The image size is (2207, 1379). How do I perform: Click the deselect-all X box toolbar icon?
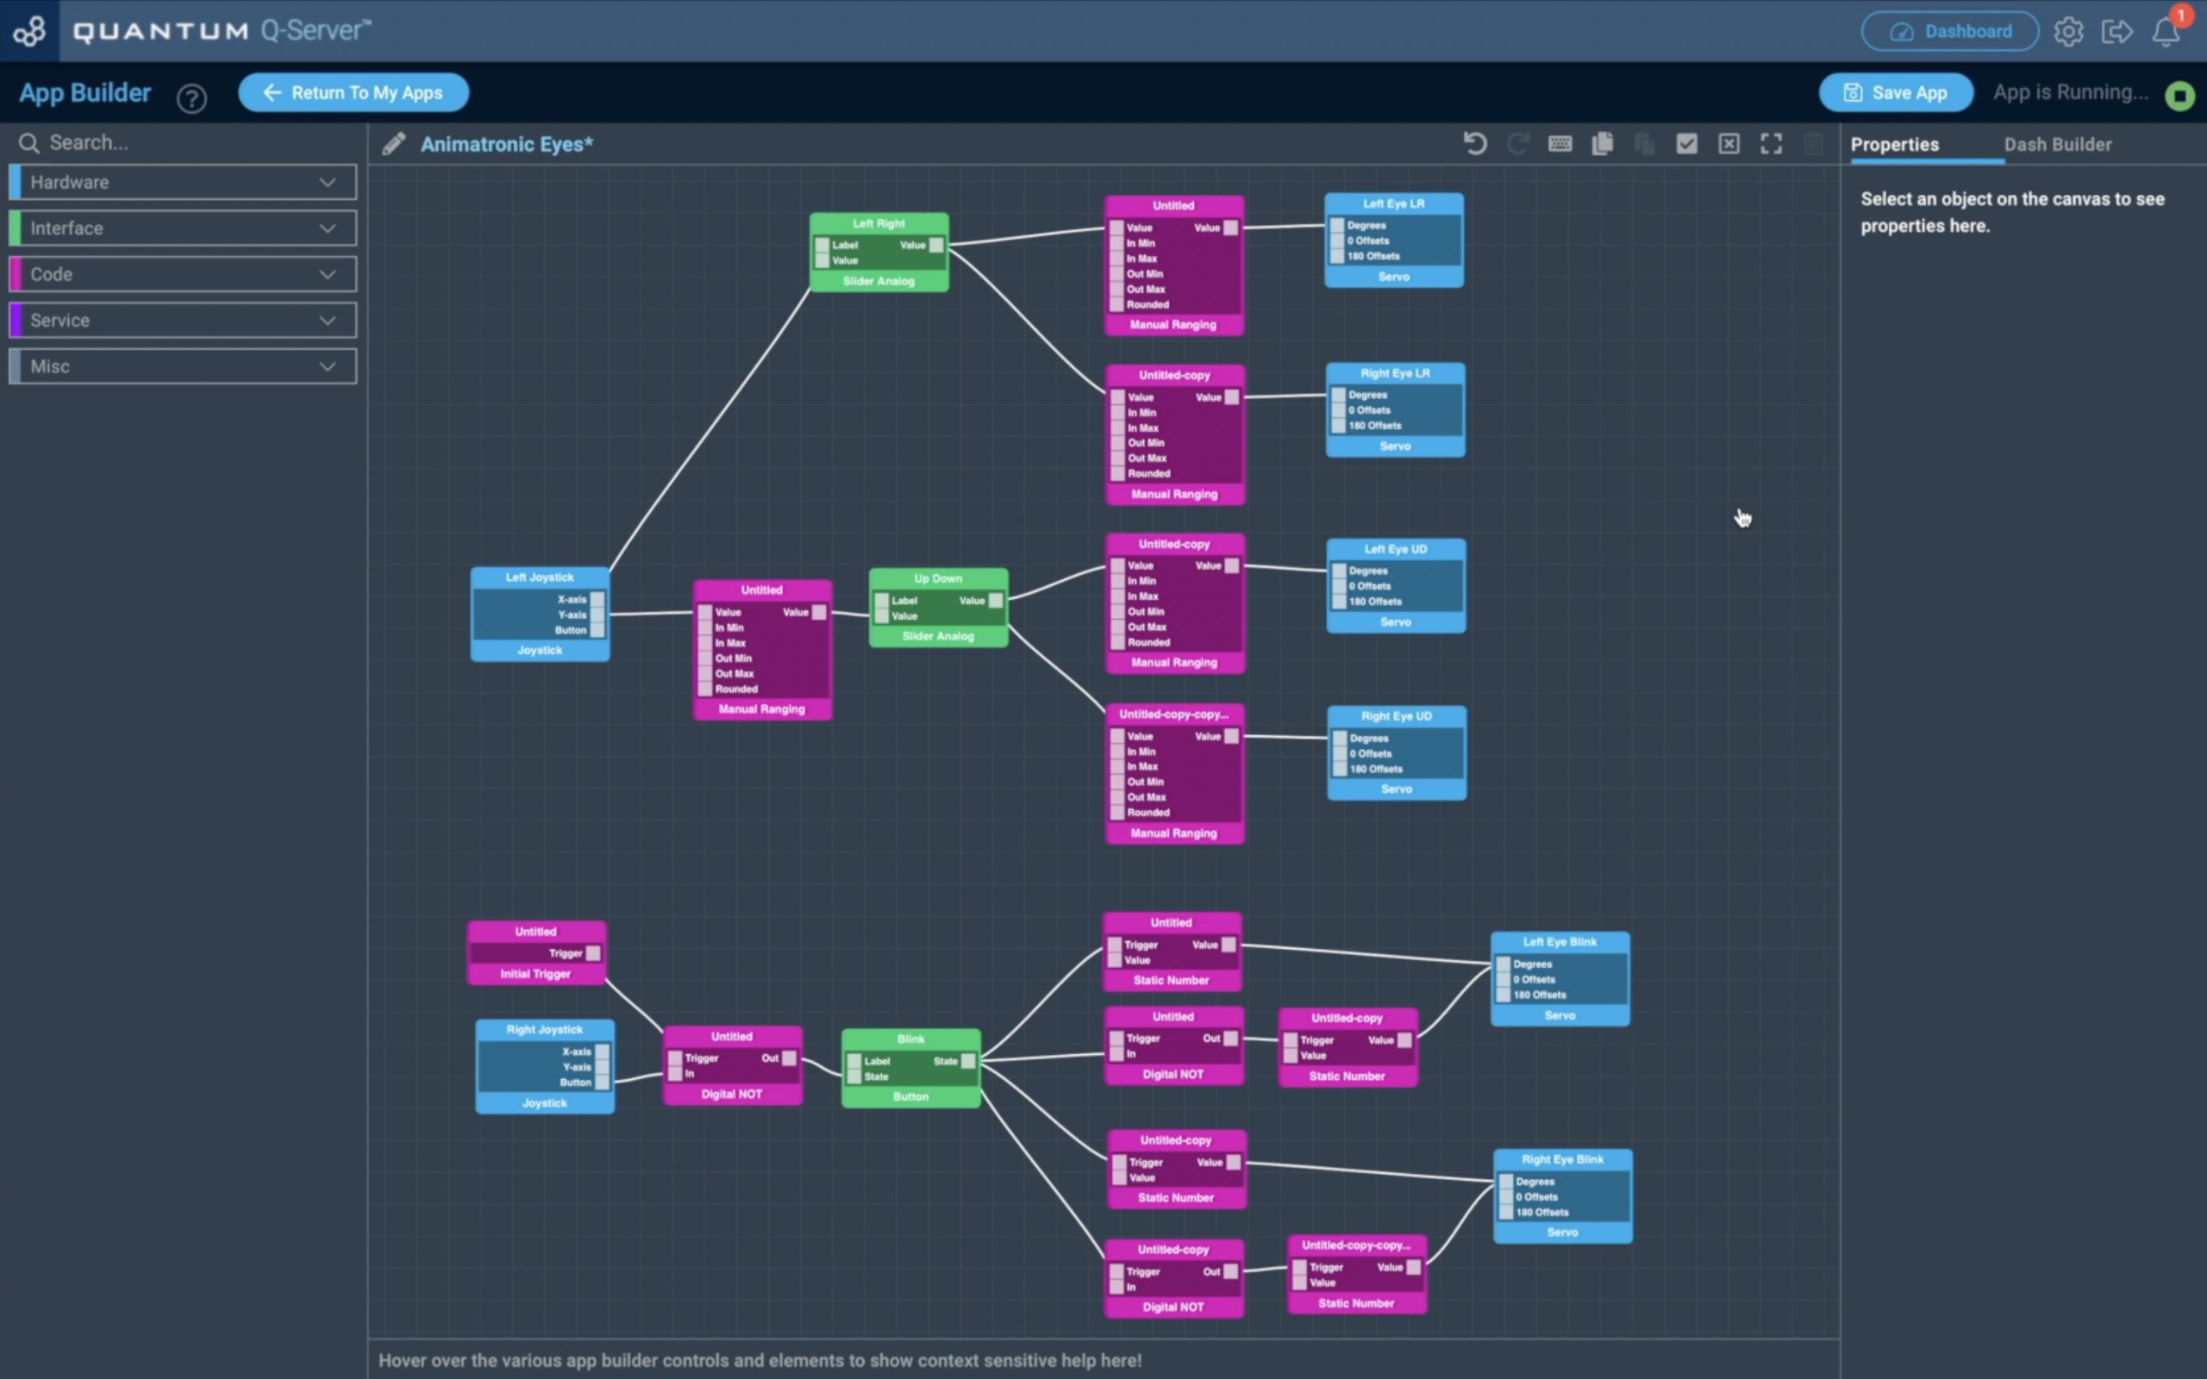(x=1729, y=144)
